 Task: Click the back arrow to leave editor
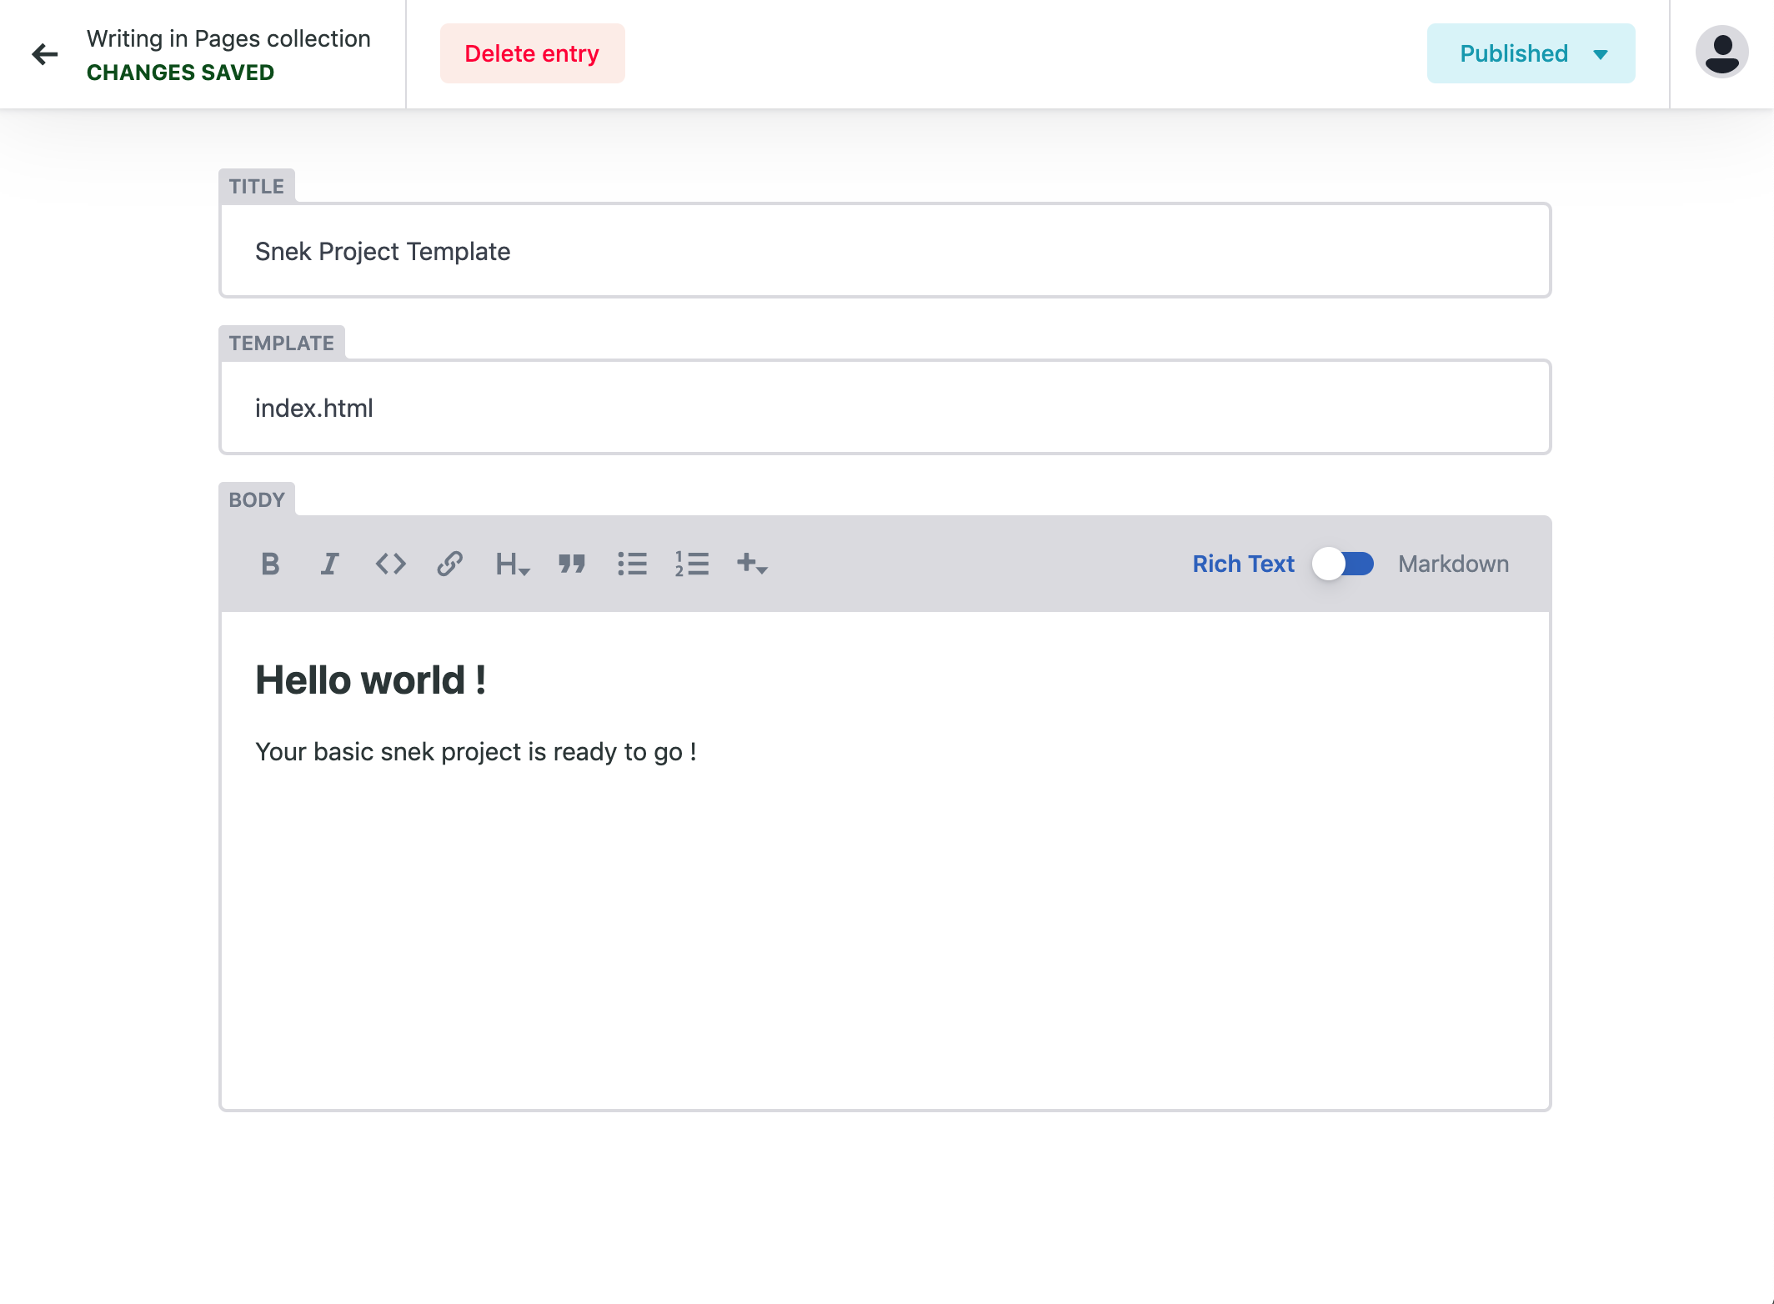[45, 54]
